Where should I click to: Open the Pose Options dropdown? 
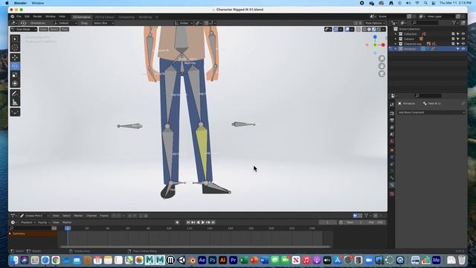[x=375, y=23]
